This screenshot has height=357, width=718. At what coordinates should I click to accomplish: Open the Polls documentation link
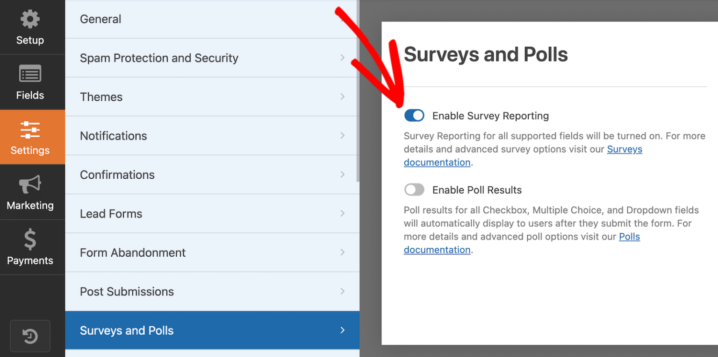click(629, 237)
